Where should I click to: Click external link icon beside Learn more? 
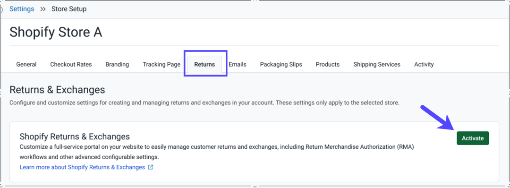coord(151,167)
